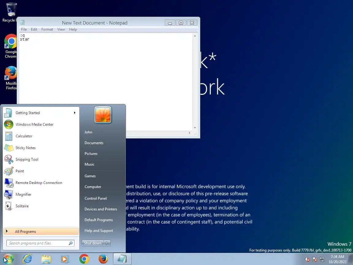Close the Notepad window
Viewport: 353px width, 265px height.
tap(192, 23)
